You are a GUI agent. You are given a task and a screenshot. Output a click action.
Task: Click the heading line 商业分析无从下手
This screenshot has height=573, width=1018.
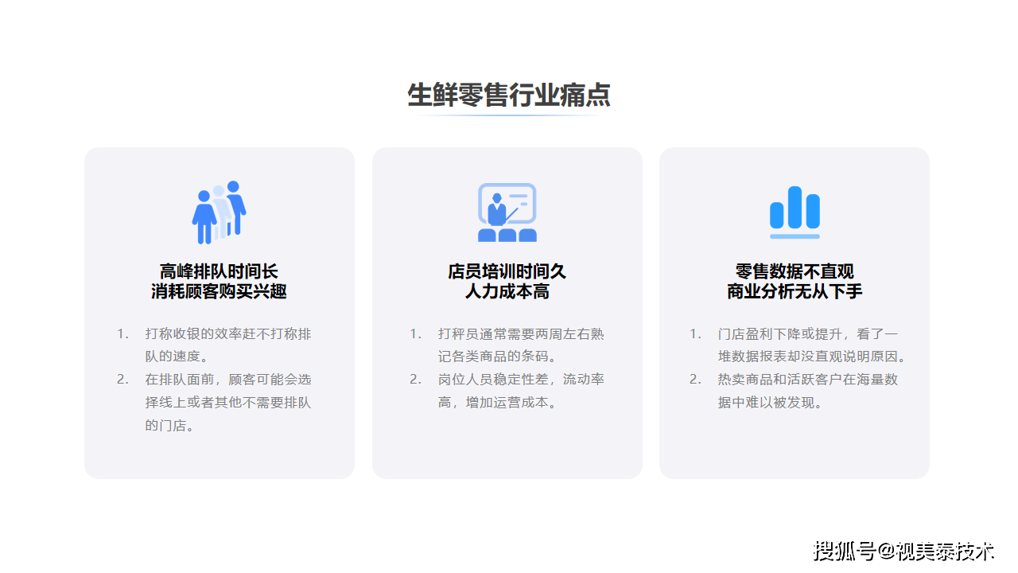click(795, 291)
